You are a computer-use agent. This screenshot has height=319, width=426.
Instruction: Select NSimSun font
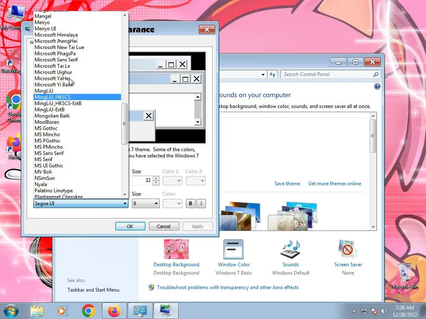(x=77, y=178)
